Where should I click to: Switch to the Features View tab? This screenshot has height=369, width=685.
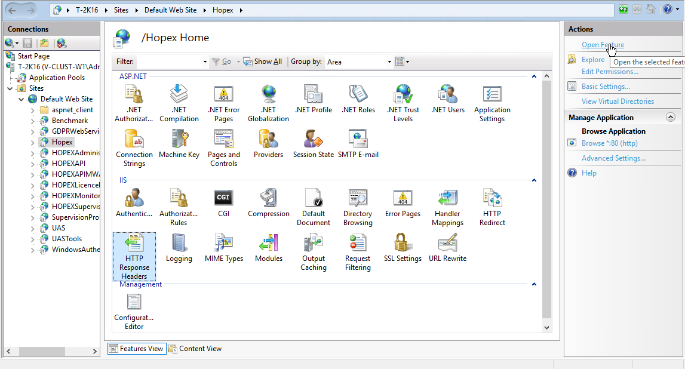(136, 349)
